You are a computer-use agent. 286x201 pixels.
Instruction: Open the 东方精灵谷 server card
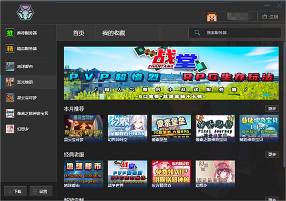pos(171,174)
